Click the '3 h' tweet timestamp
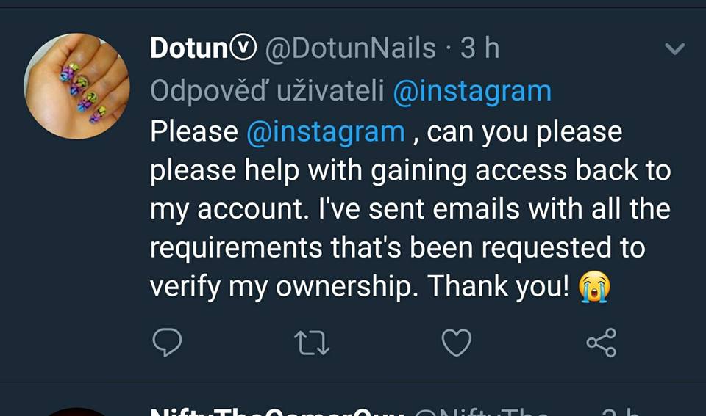The height and width of the screenshot is (416, 706). point(479,48)
